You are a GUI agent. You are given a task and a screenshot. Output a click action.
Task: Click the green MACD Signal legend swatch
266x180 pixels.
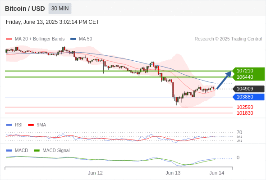pyautogui.click(x=37, y=151)
